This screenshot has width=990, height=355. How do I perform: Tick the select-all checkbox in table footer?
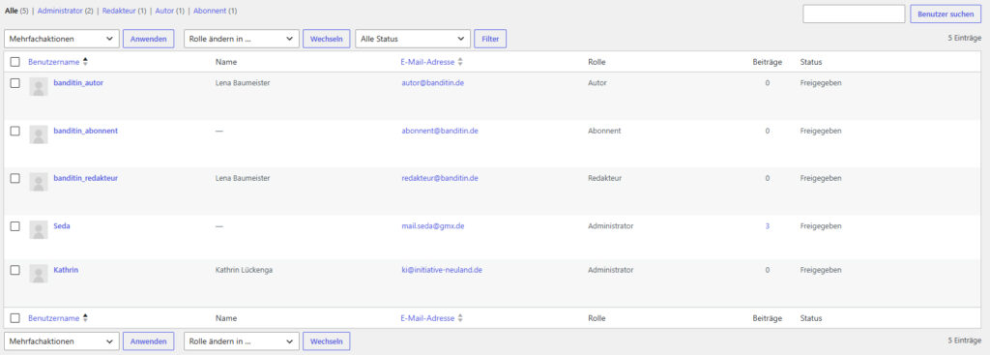(15, 318)
